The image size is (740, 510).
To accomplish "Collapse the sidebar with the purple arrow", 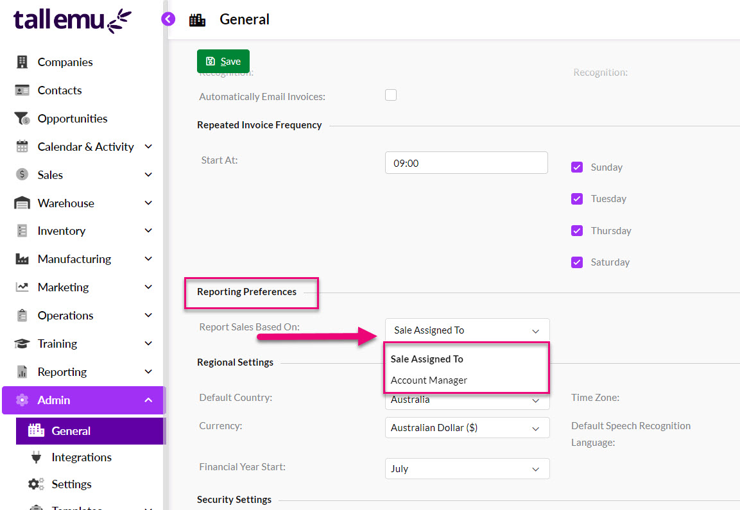I will 168,19.
